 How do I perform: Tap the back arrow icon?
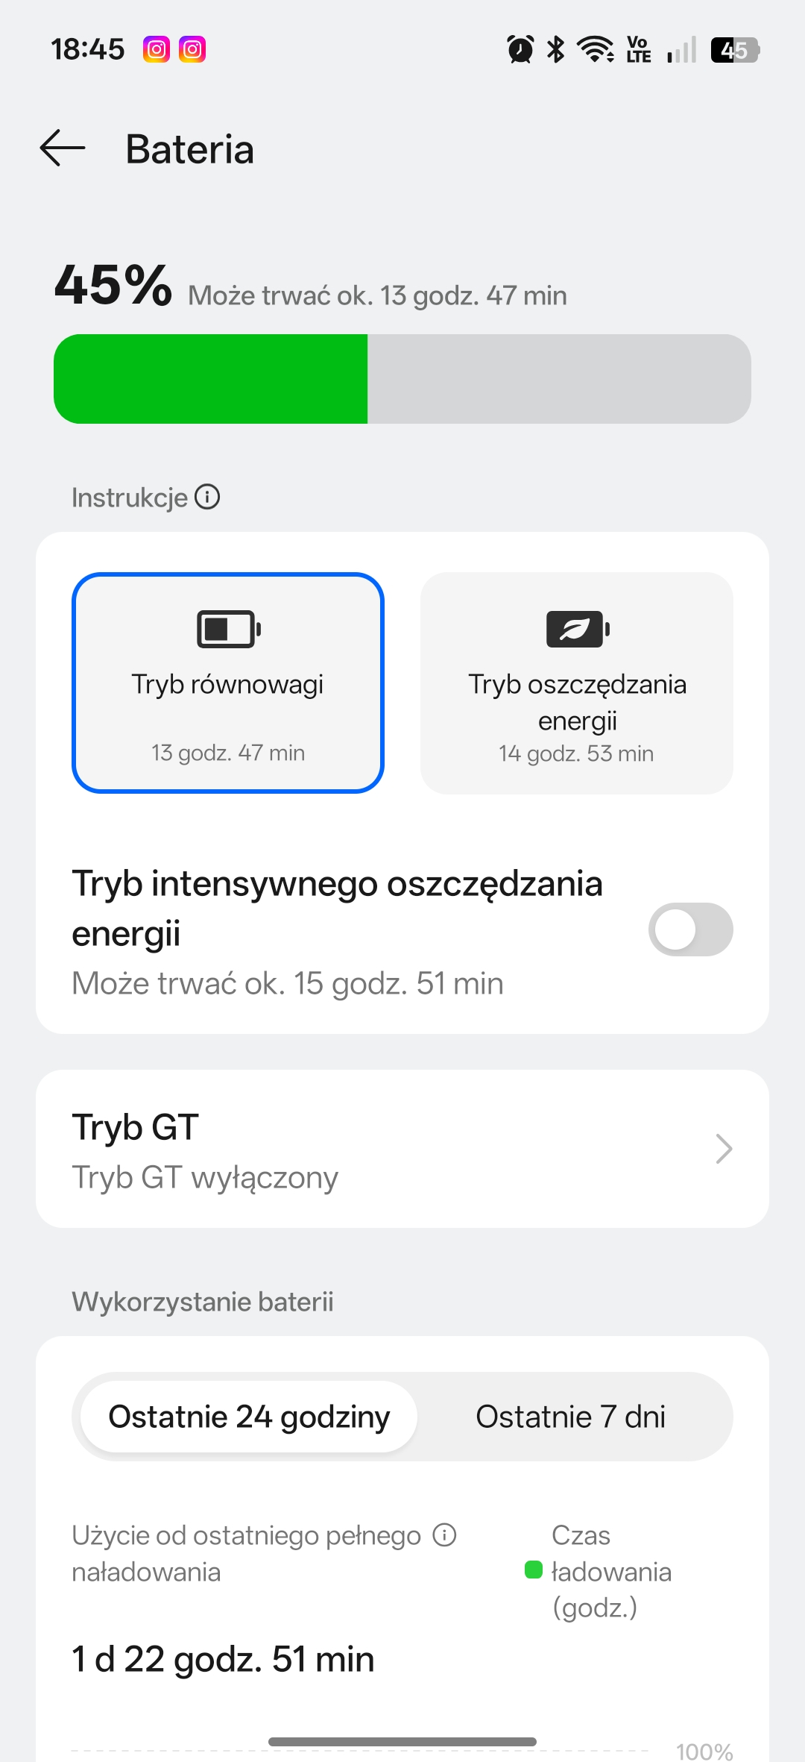63,148
